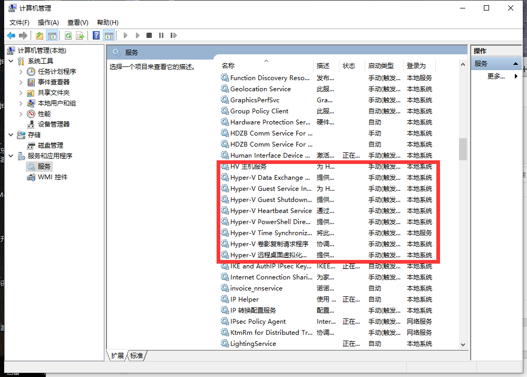Viewport: 527px width, 377px height.
Task: Click the Export List toolbar icon
Action: 80,35
